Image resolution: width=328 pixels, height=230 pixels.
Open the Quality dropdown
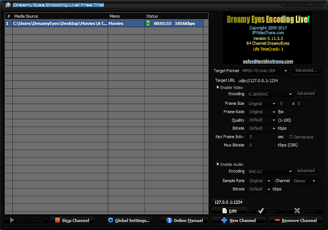pyautogui.click(x=262, y=120)
